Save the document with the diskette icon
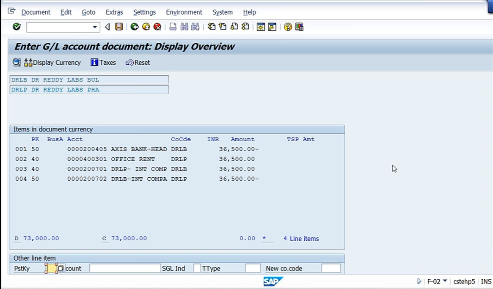 coord(119,27)
